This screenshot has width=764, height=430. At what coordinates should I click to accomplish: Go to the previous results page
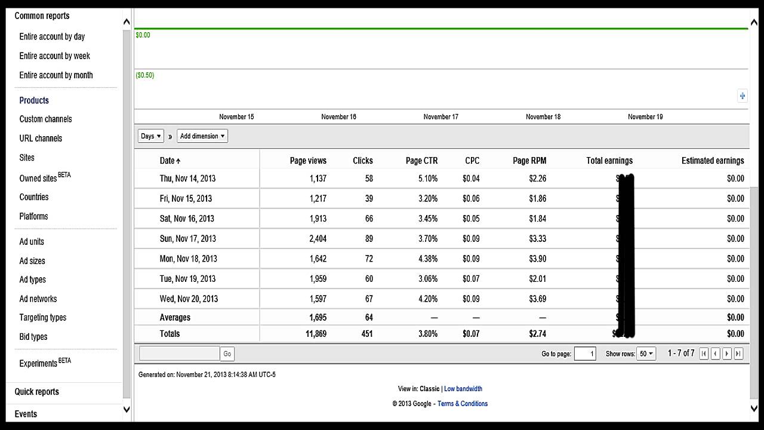[715, 354]
